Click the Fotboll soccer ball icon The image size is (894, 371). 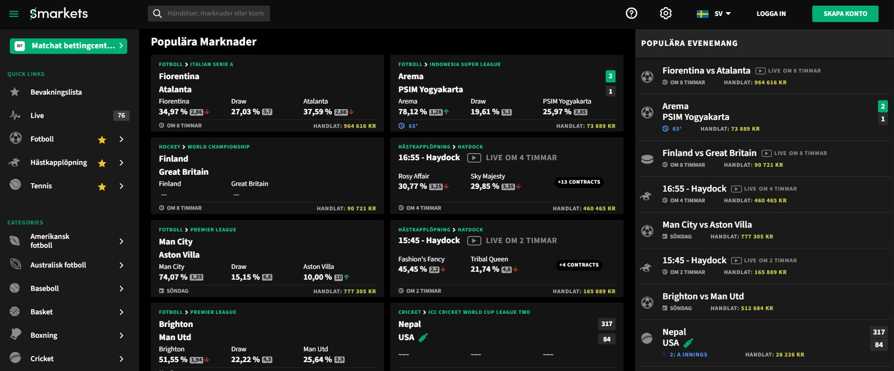(x=15, y=138)
